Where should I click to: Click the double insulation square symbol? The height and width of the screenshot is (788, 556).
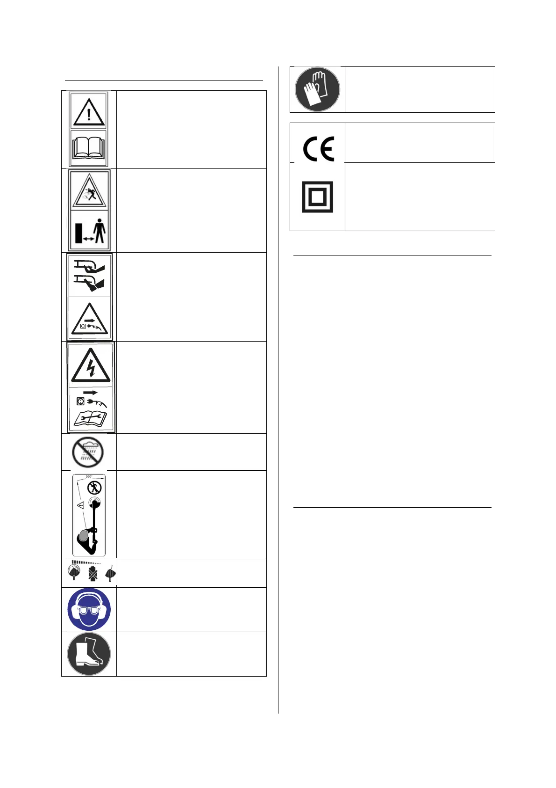coord(317,197)
